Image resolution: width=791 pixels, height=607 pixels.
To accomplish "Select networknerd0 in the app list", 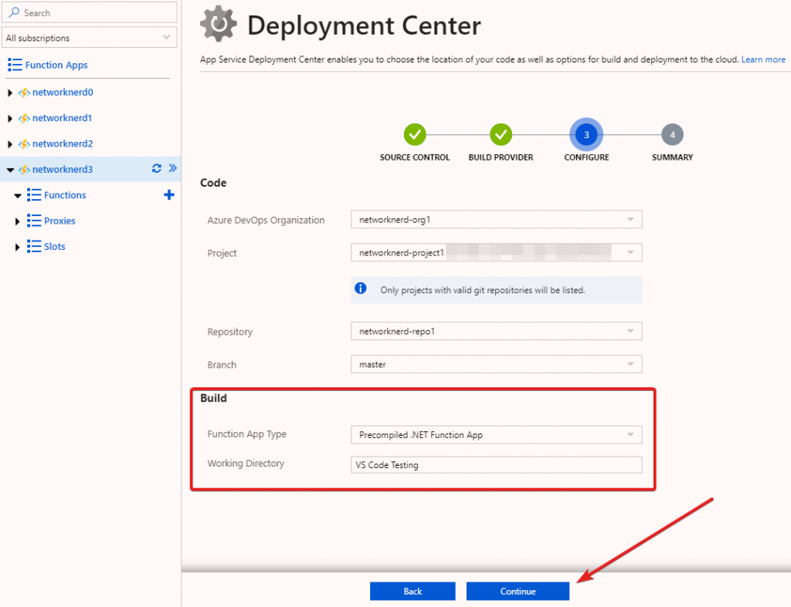I will point(63,93).
